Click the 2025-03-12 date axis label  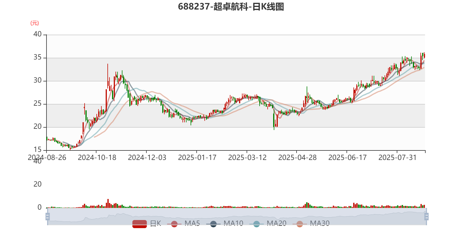[x=247, y=158]
